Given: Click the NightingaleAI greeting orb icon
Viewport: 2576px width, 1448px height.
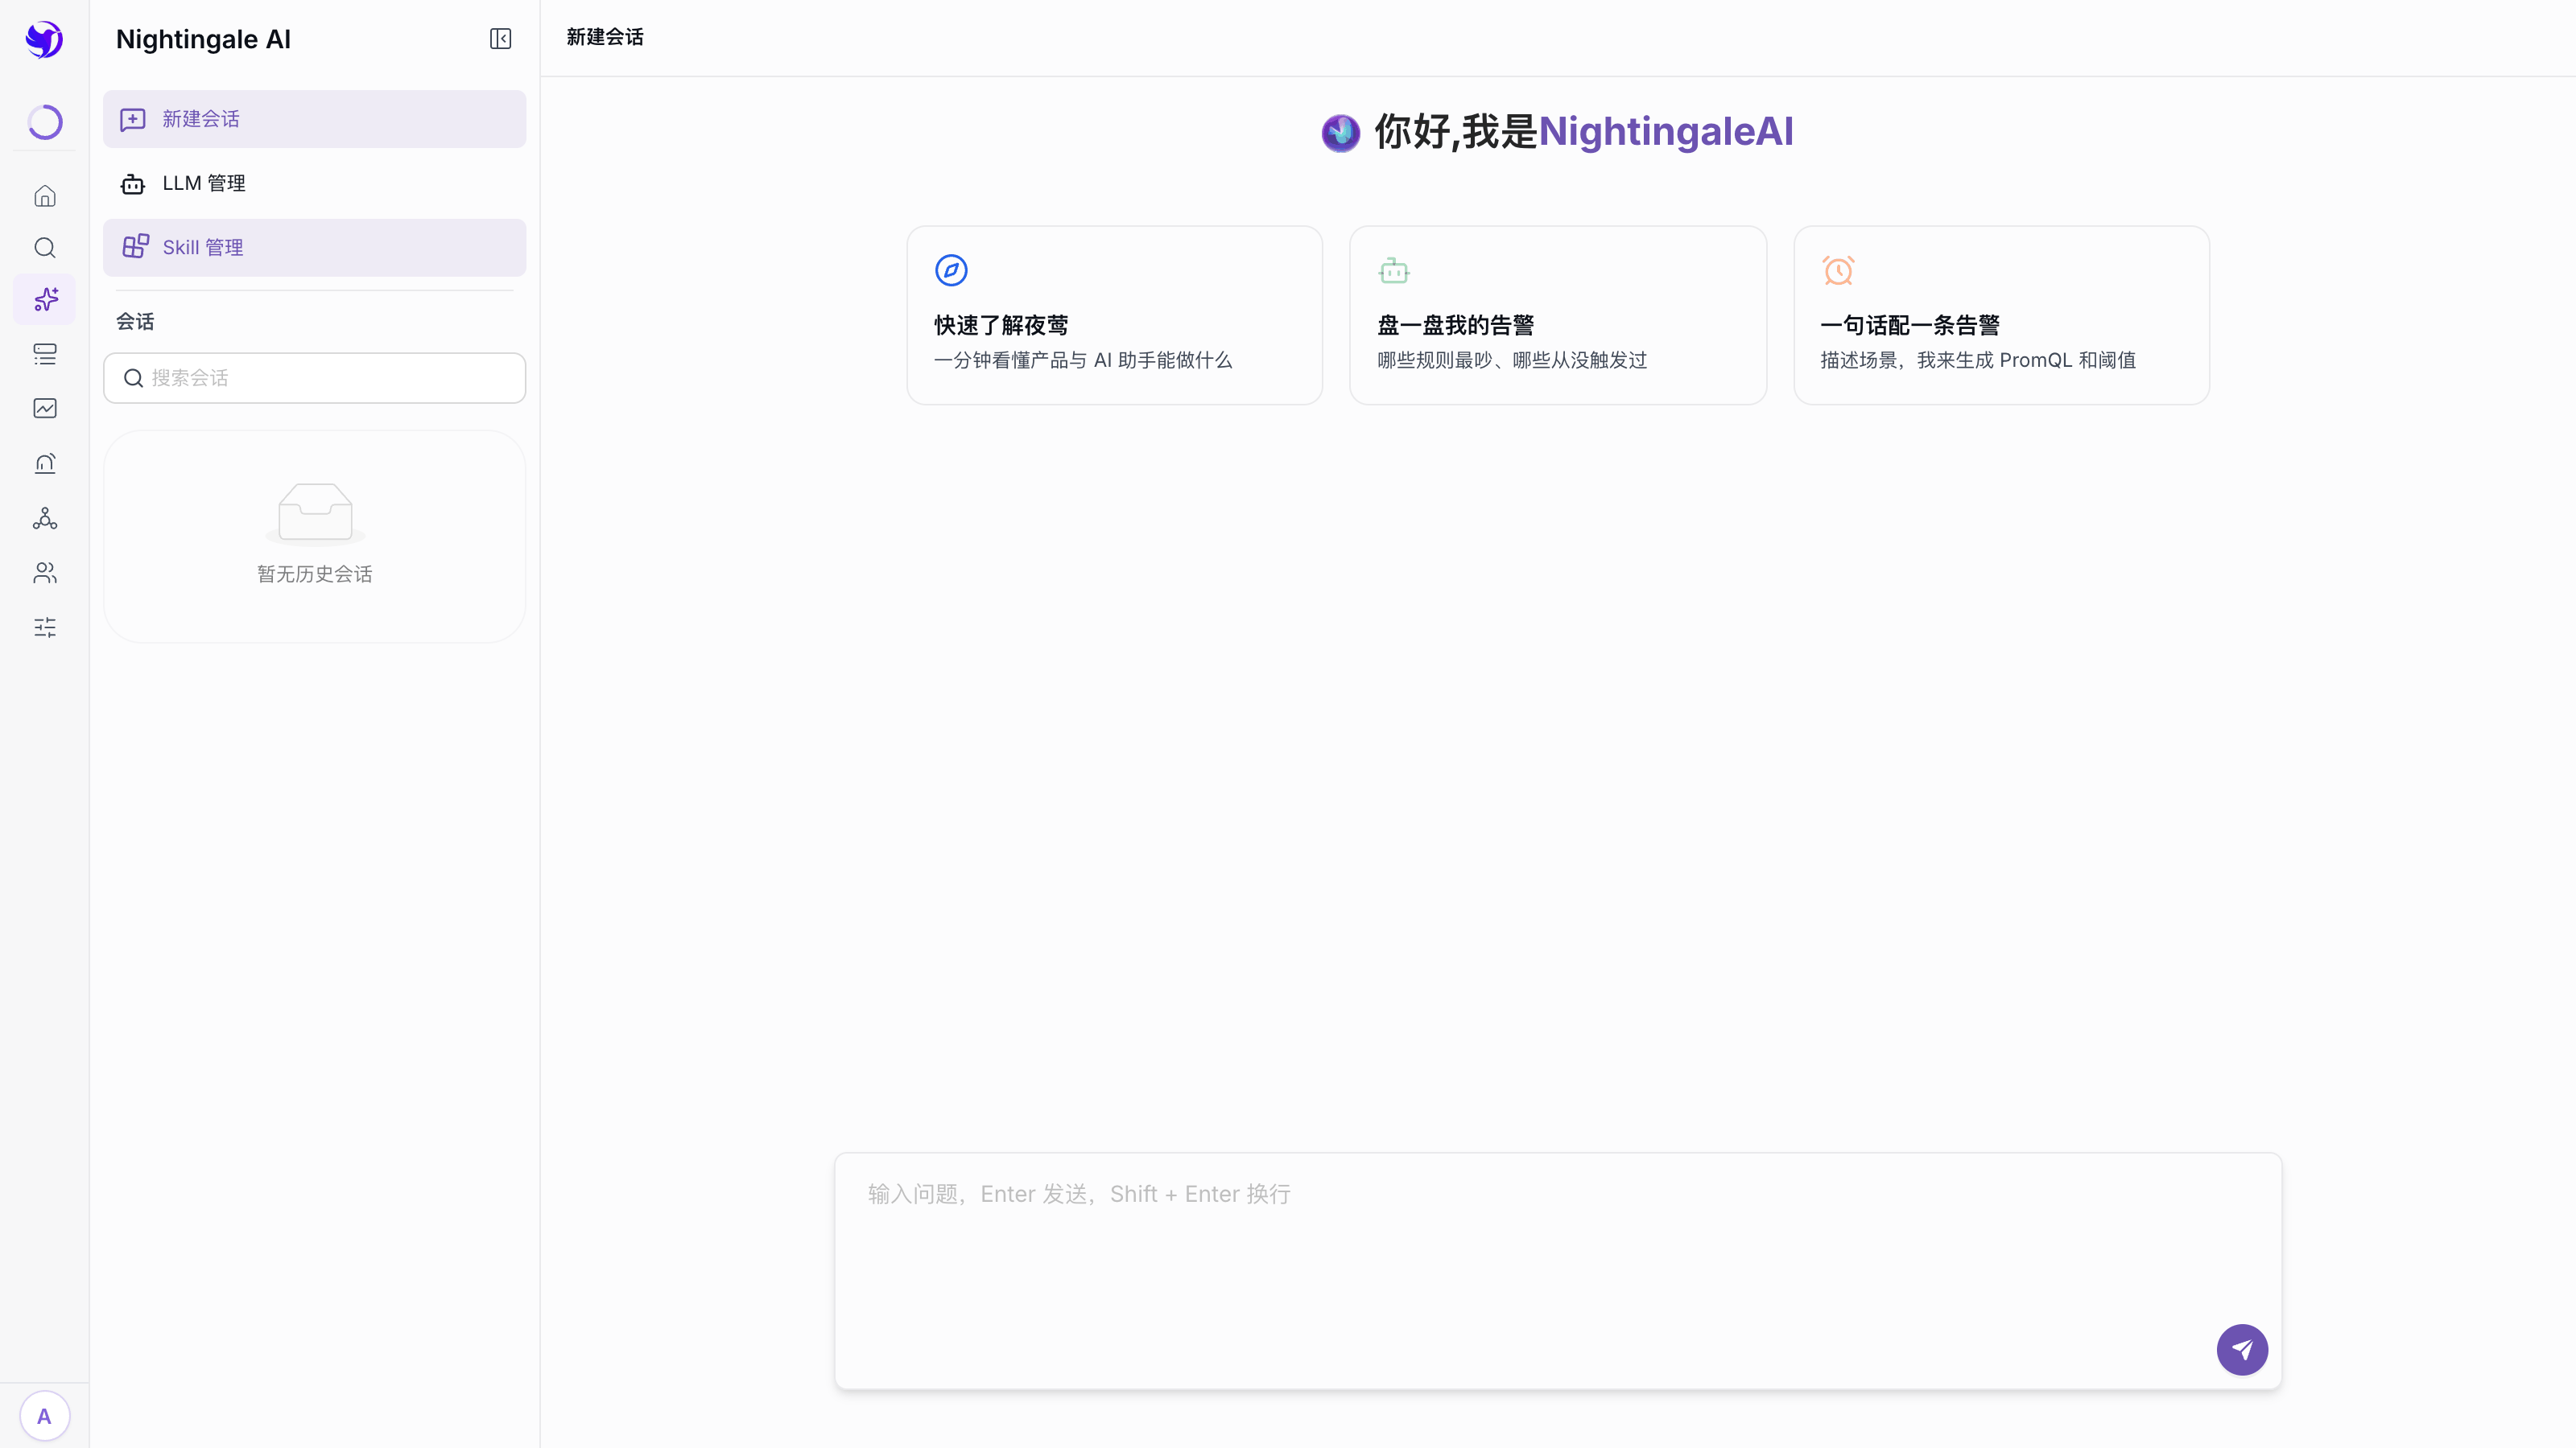Looking at the screenshot, I should 1340,133.
